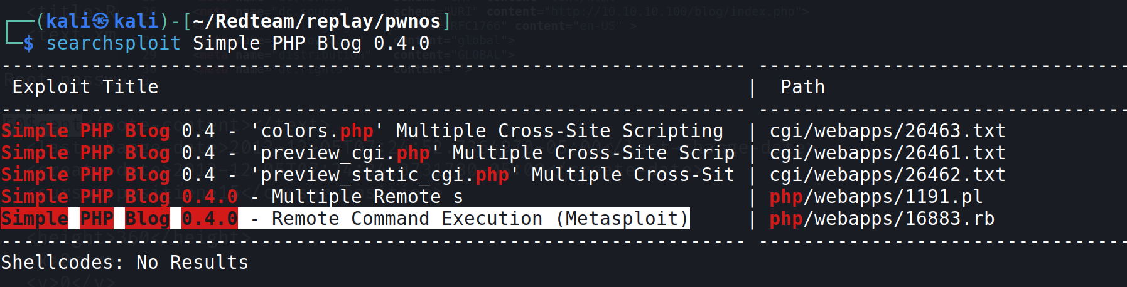
Task: Click the typed 'Simple PHP Blog 0.4.0' argument
Action: 311,43
